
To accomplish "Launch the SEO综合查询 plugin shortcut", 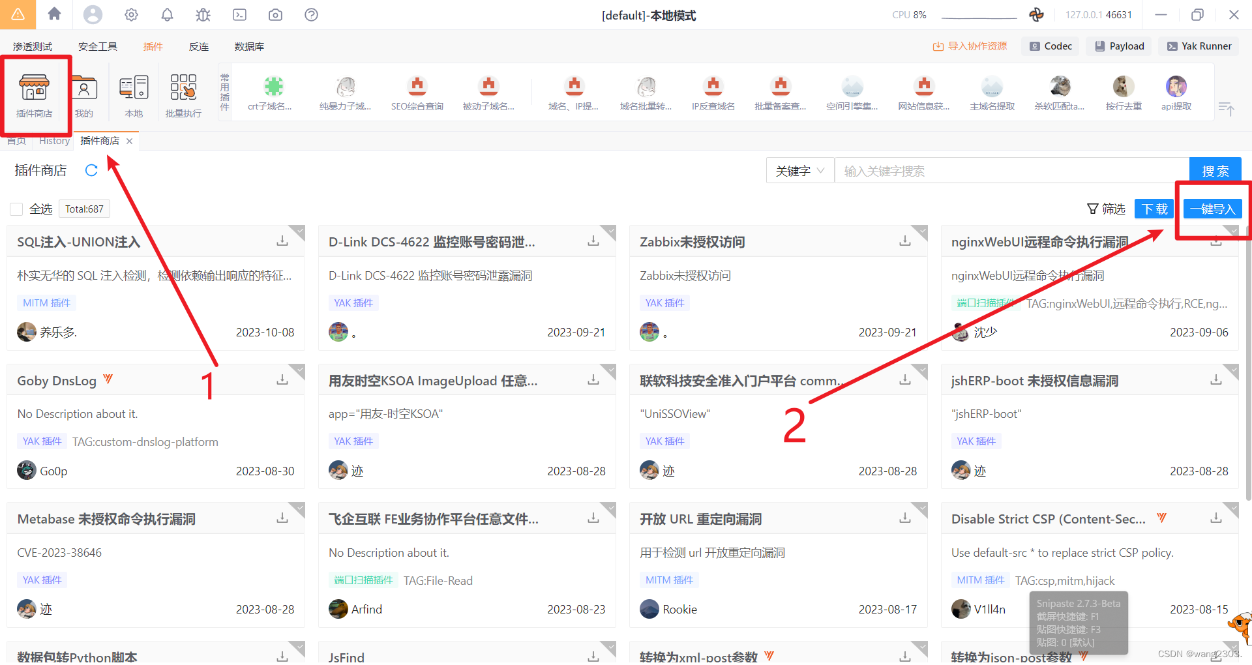I will click(x=417, y=93).
